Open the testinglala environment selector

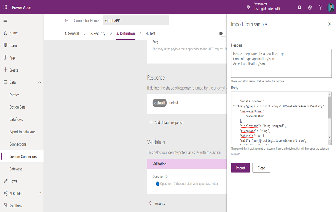coord(266,7)
